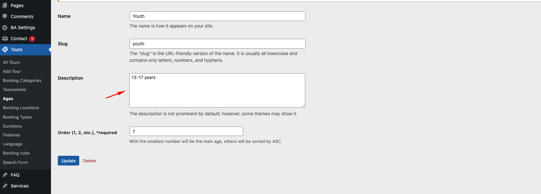This screenshot has height=194, width=541.
Task: Select Durations in Tours submenu
Action: point(12,126)
